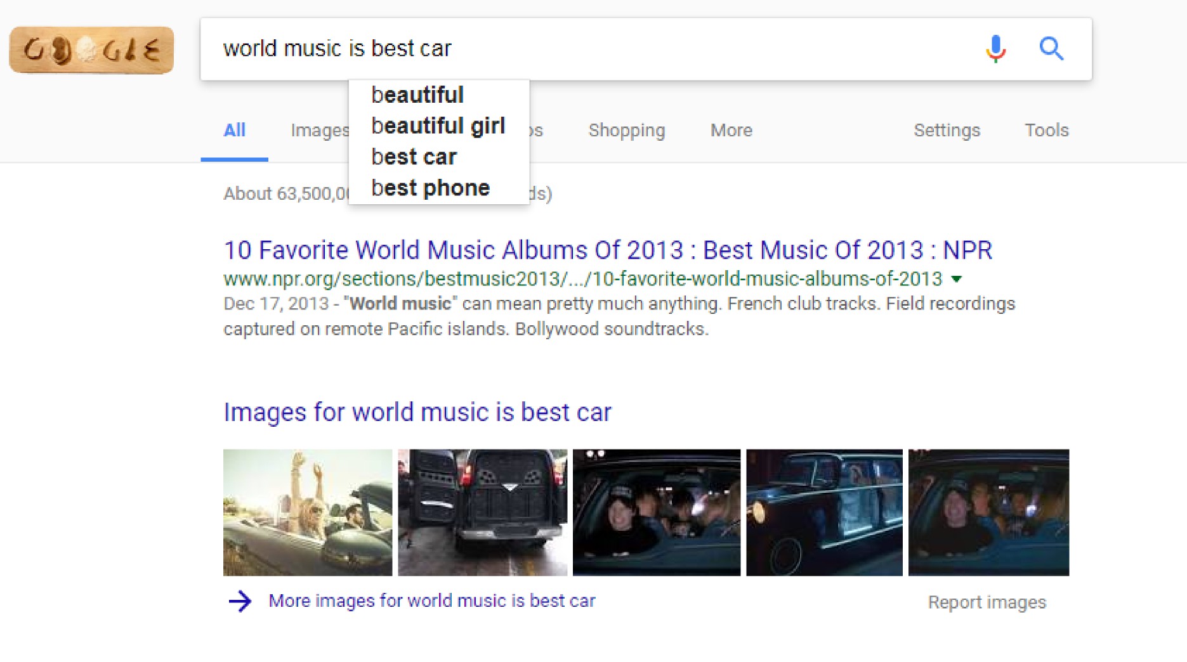
Task: Open the Images results tab
Action: 320,131
